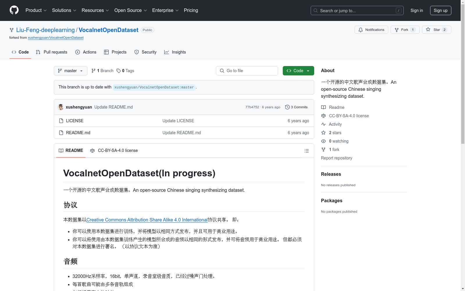The image size is (465, 291).
Task: Open the fork count badge
Action: point(413,30)
